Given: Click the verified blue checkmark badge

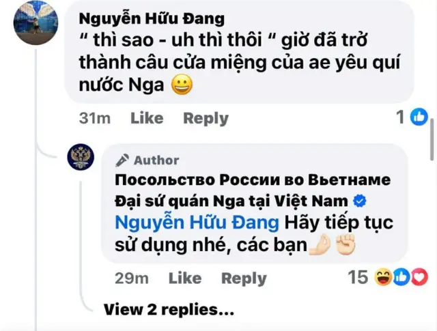Looking at the screenshot, I should [x=360, y=201].
